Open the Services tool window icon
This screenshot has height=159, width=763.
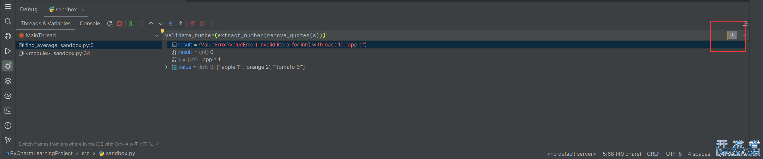(8, 96)
